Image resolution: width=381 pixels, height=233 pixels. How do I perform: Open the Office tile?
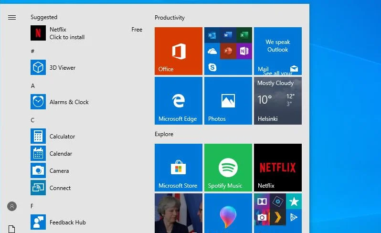tap(179, 51)
